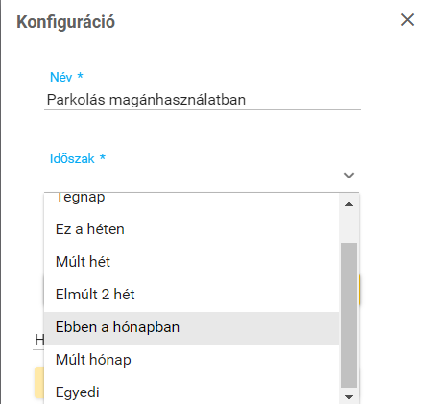The width and height of the screenshot is (433, 404).
Task: Click the Konfiguráció dialog title
Action: click(65, 22)
